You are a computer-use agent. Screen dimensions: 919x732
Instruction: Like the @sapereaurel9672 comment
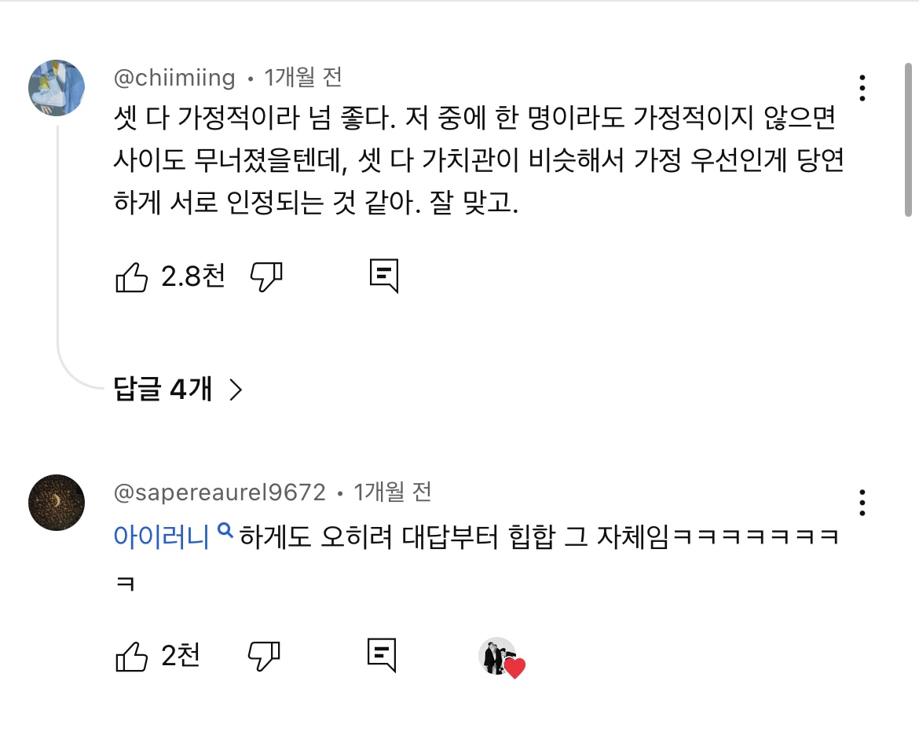tap(132, 656)
